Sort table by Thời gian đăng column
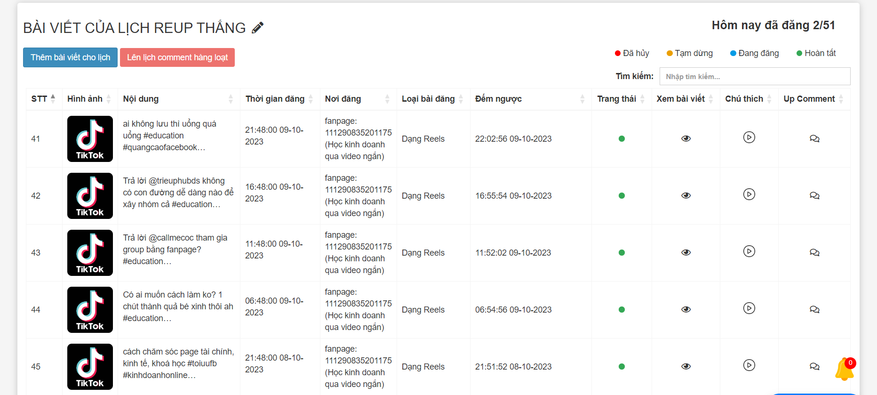This screenshot has width=877, height=395. 280,99
